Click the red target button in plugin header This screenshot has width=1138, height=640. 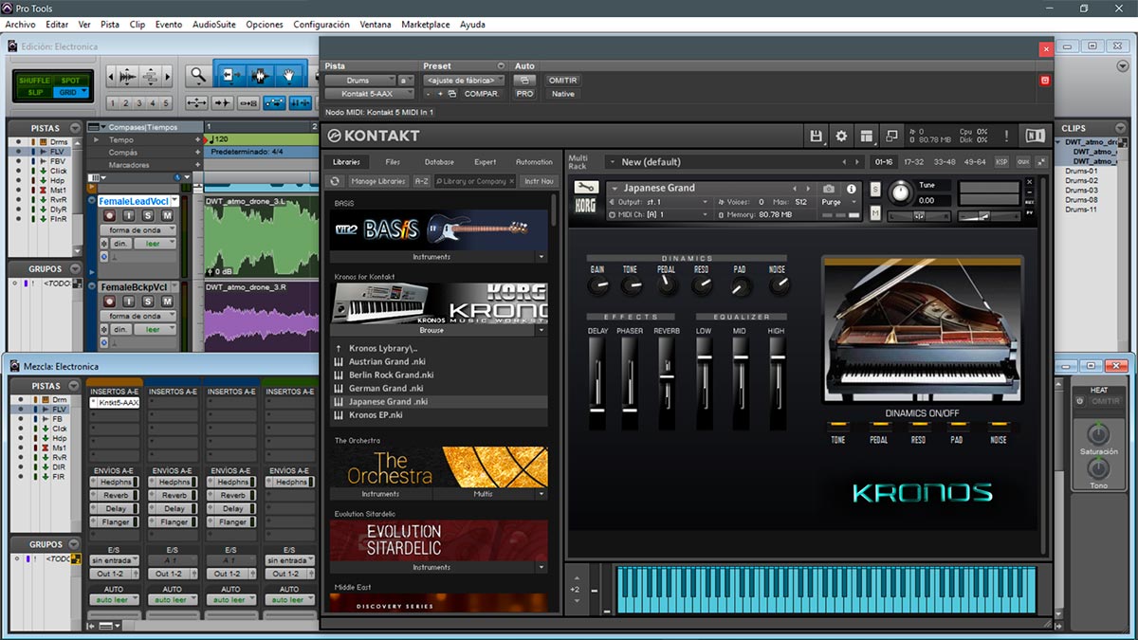(1045, 81)
